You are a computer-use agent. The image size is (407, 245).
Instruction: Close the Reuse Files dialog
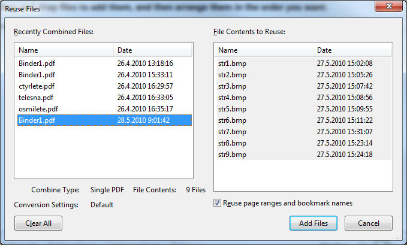pos(390,7)
